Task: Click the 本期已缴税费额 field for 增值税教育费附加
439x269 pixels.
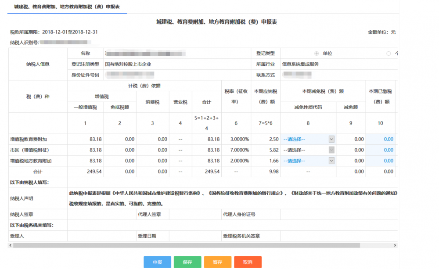Action: 381,139
